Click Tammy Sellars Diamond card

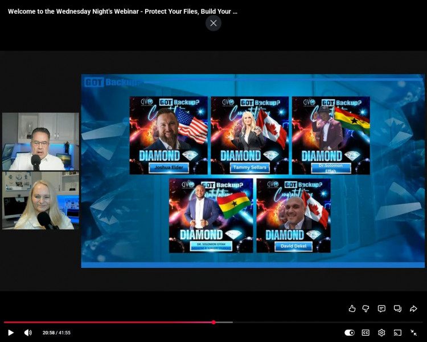tap(249, 135)
